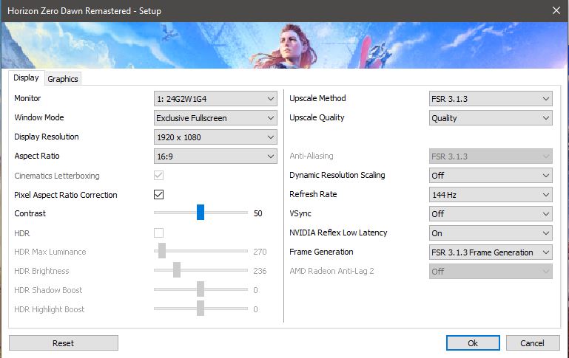This screenshot has width=569, height=358.
Task: Open the Frame Generation dropdown
Action: coord(491,252)
